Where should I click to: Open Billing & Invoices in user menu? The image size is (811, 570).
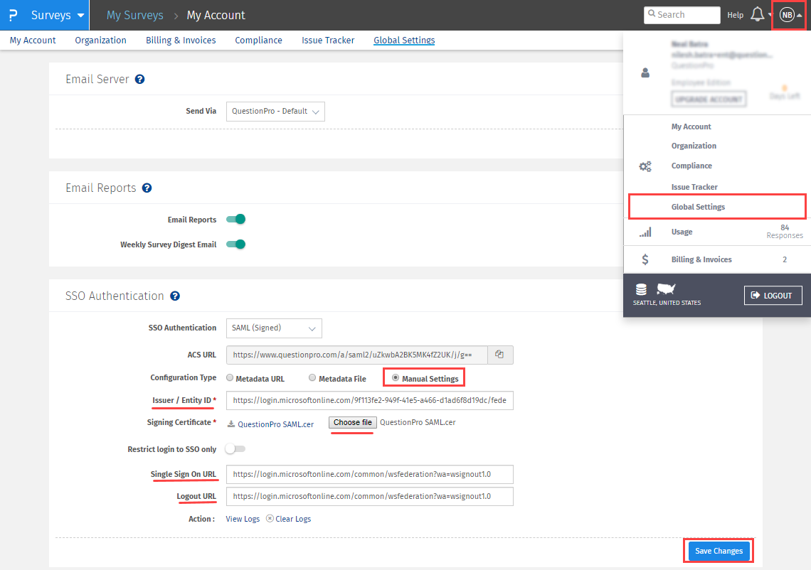click(x=701, y=259)
